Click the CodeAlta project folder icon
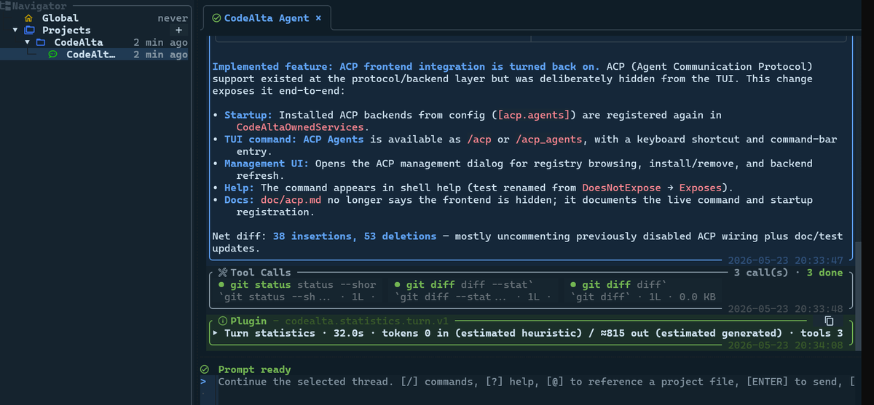The image size is (874, 405). (x=41, y=42)
